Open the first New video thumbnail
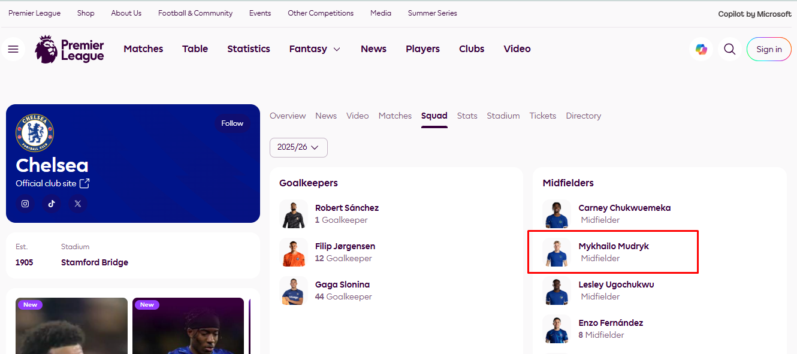The width and height of the screenshot is (797, 354). click(71, 326)
